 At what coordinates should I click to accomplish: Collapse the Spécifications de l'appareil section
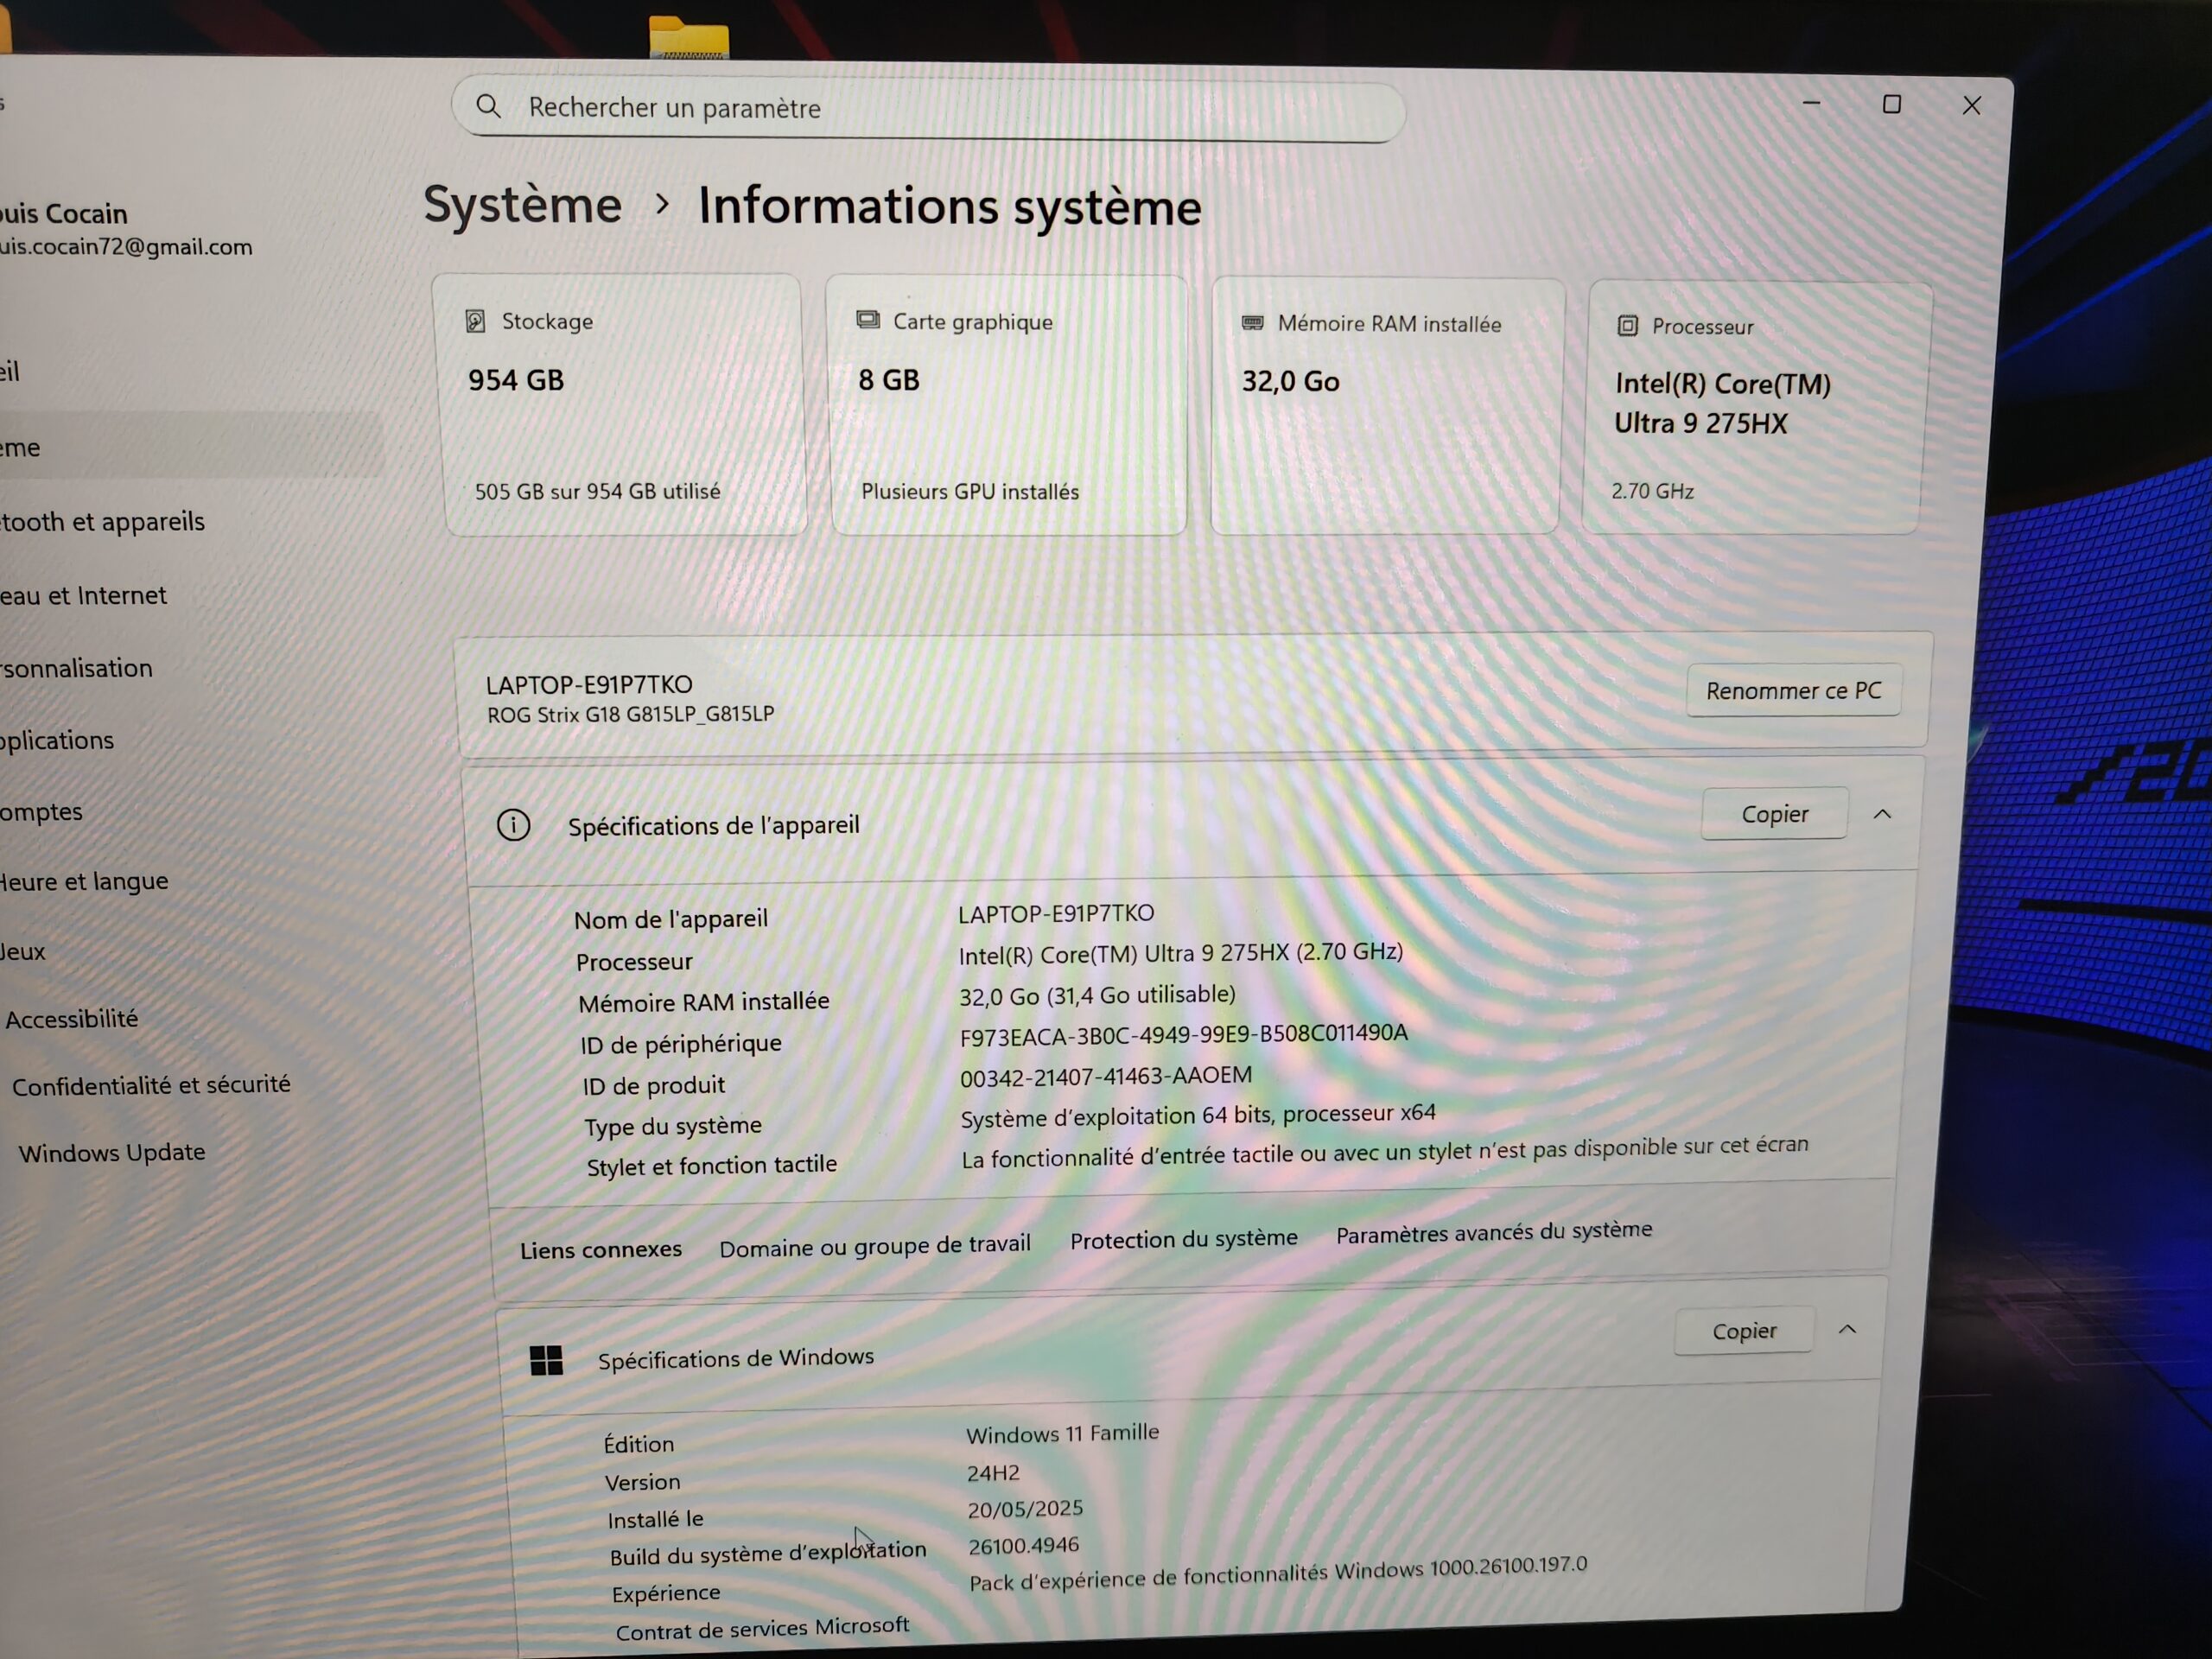pyautogui.click(x=1883, y=814)
